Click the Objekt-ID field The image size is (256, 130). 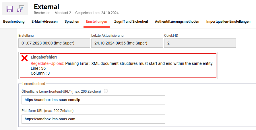[x=200, y=43]
